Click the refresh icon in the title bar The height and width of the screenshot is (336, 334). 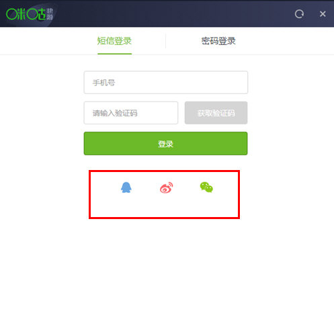(x=299, y=14)
